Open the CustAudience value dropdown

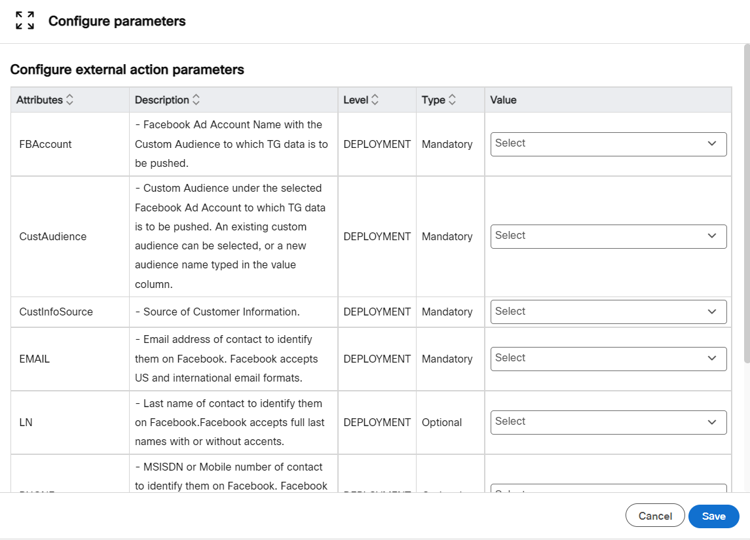coord(608,236)
